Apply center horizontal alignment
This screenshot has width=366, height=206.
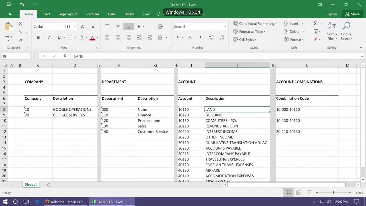(118, 37)
